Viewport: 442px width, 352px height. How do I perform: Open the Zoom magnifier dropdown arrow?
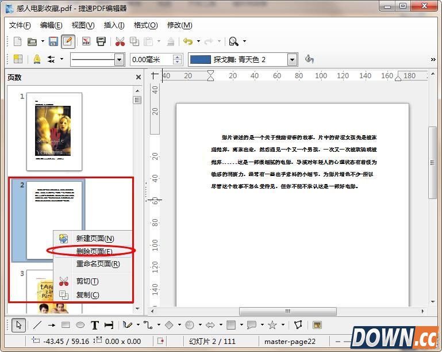coord(244,41)
